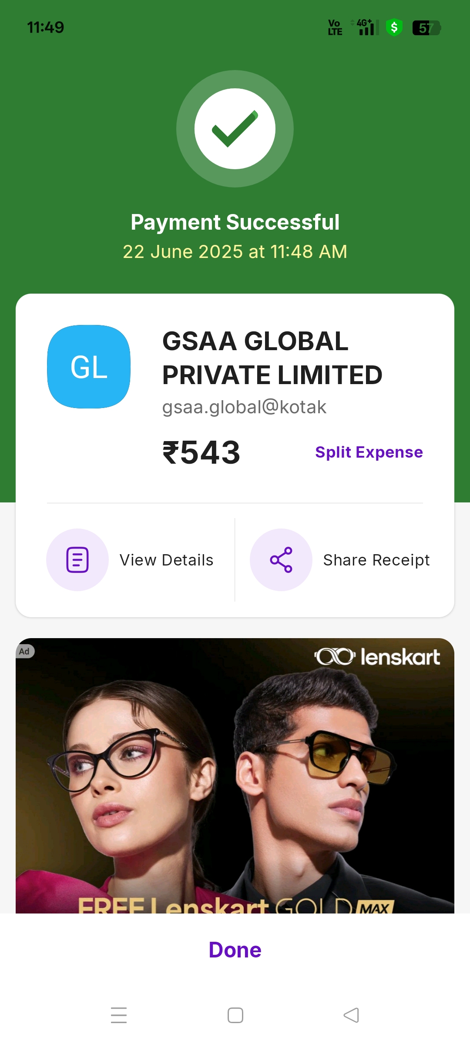Tap the green dollar shield status icon
The height and width of the screenshot is (1044, 470).
pos(394,28)
